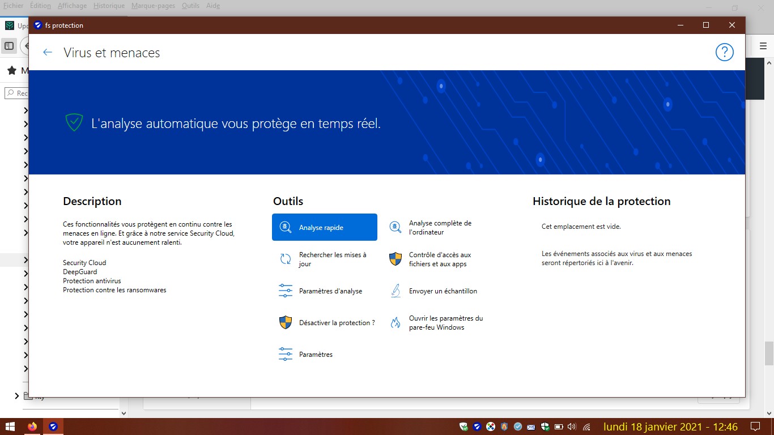Click the blue F-Secure shield tray icon
The image size is (774, 435).
(477, 427)
